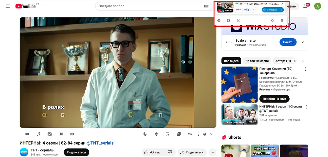328x157 pixels.
Task: Toggle the lightbulb cinema mode icon
Action: pos(156,134)
